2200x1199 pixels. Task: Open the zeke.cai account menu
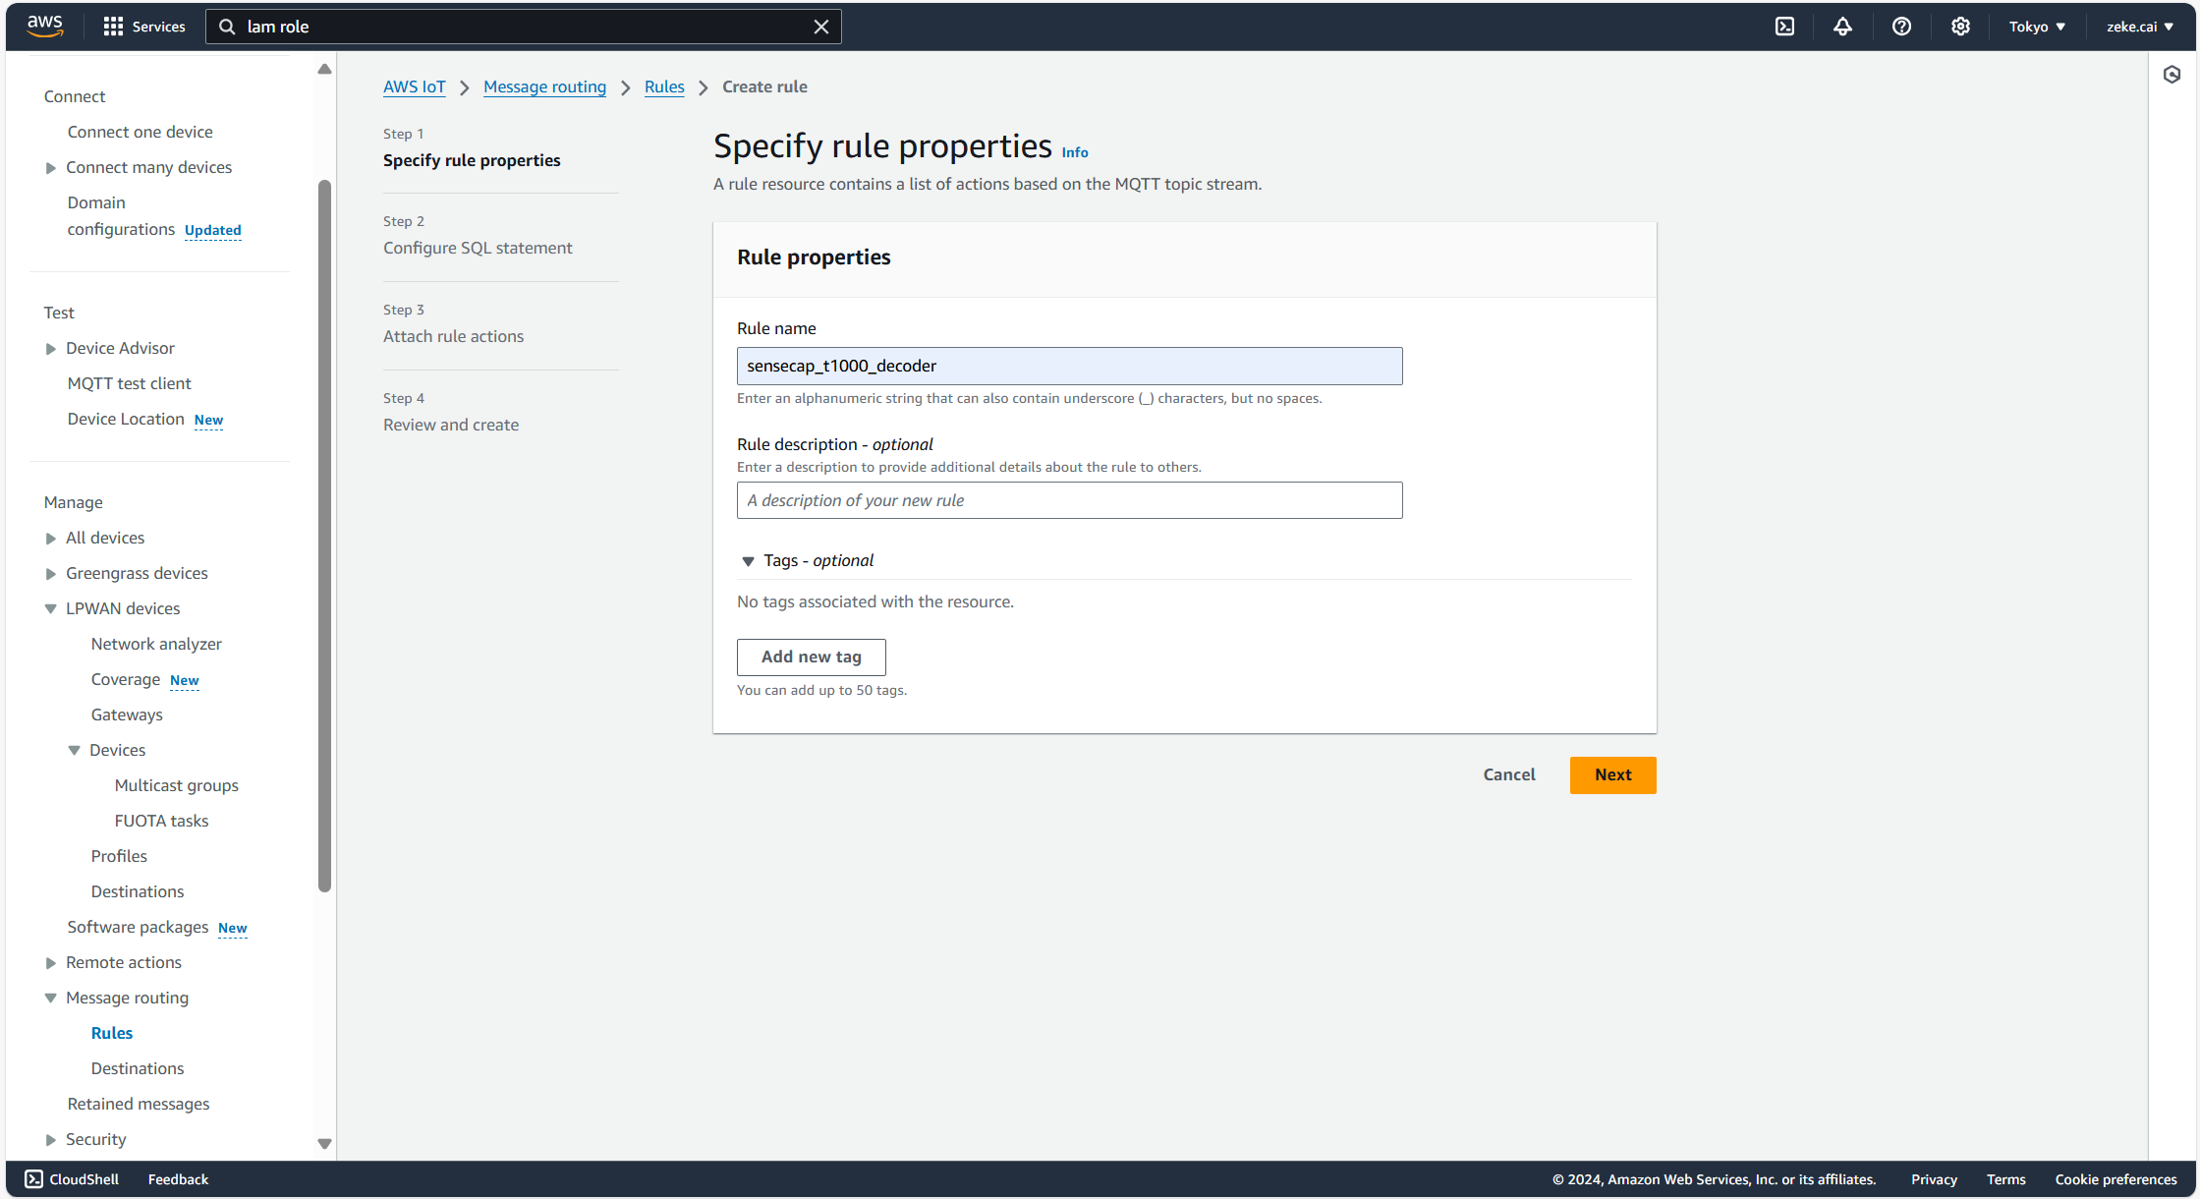coord(2139,27)
